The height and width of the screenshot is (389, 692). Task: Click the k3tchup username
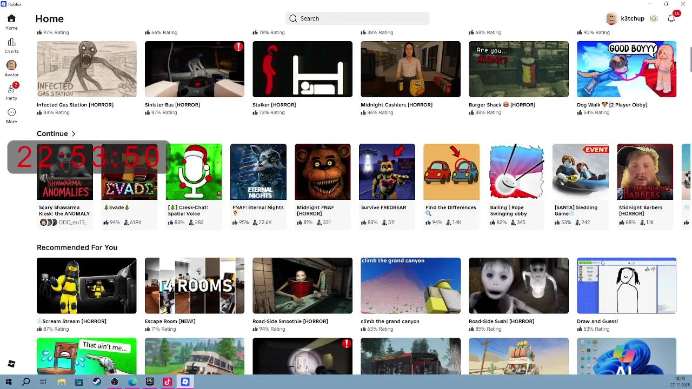pyautogui.click(x=633, y=18)
